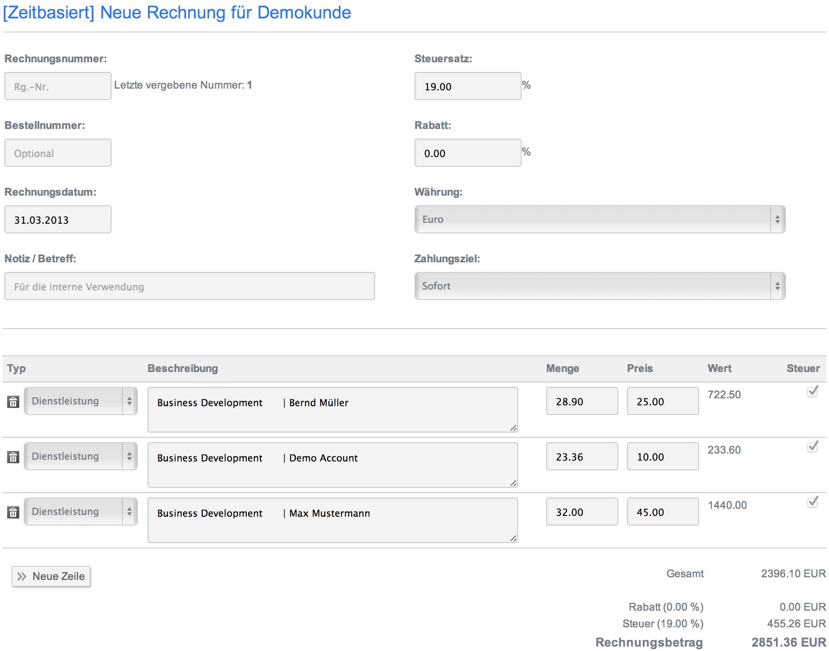Viewport: 829px width, 651px height.
Task: Delete the Bernd Müller invoice row
Action: tap(13, 401)
